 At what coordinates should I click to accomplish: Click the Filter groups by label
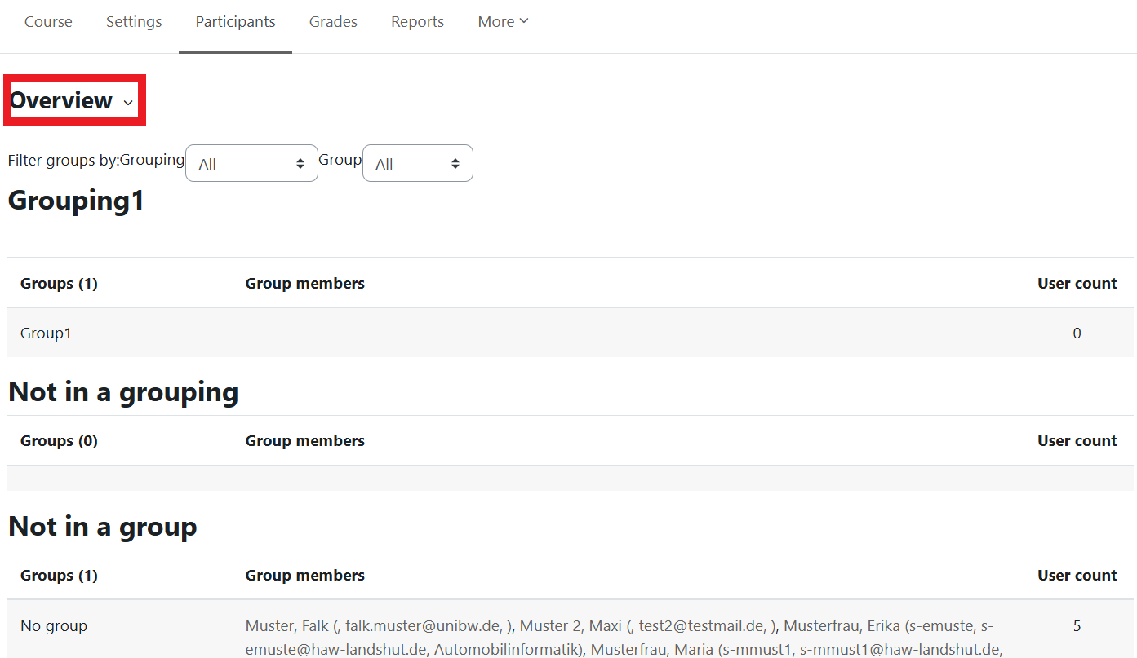(63, 160)
